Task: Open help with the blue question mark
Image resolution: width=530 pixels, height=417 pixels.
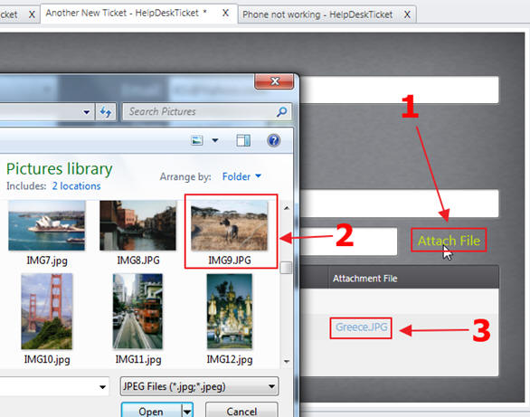Action: tap(273, 140)
